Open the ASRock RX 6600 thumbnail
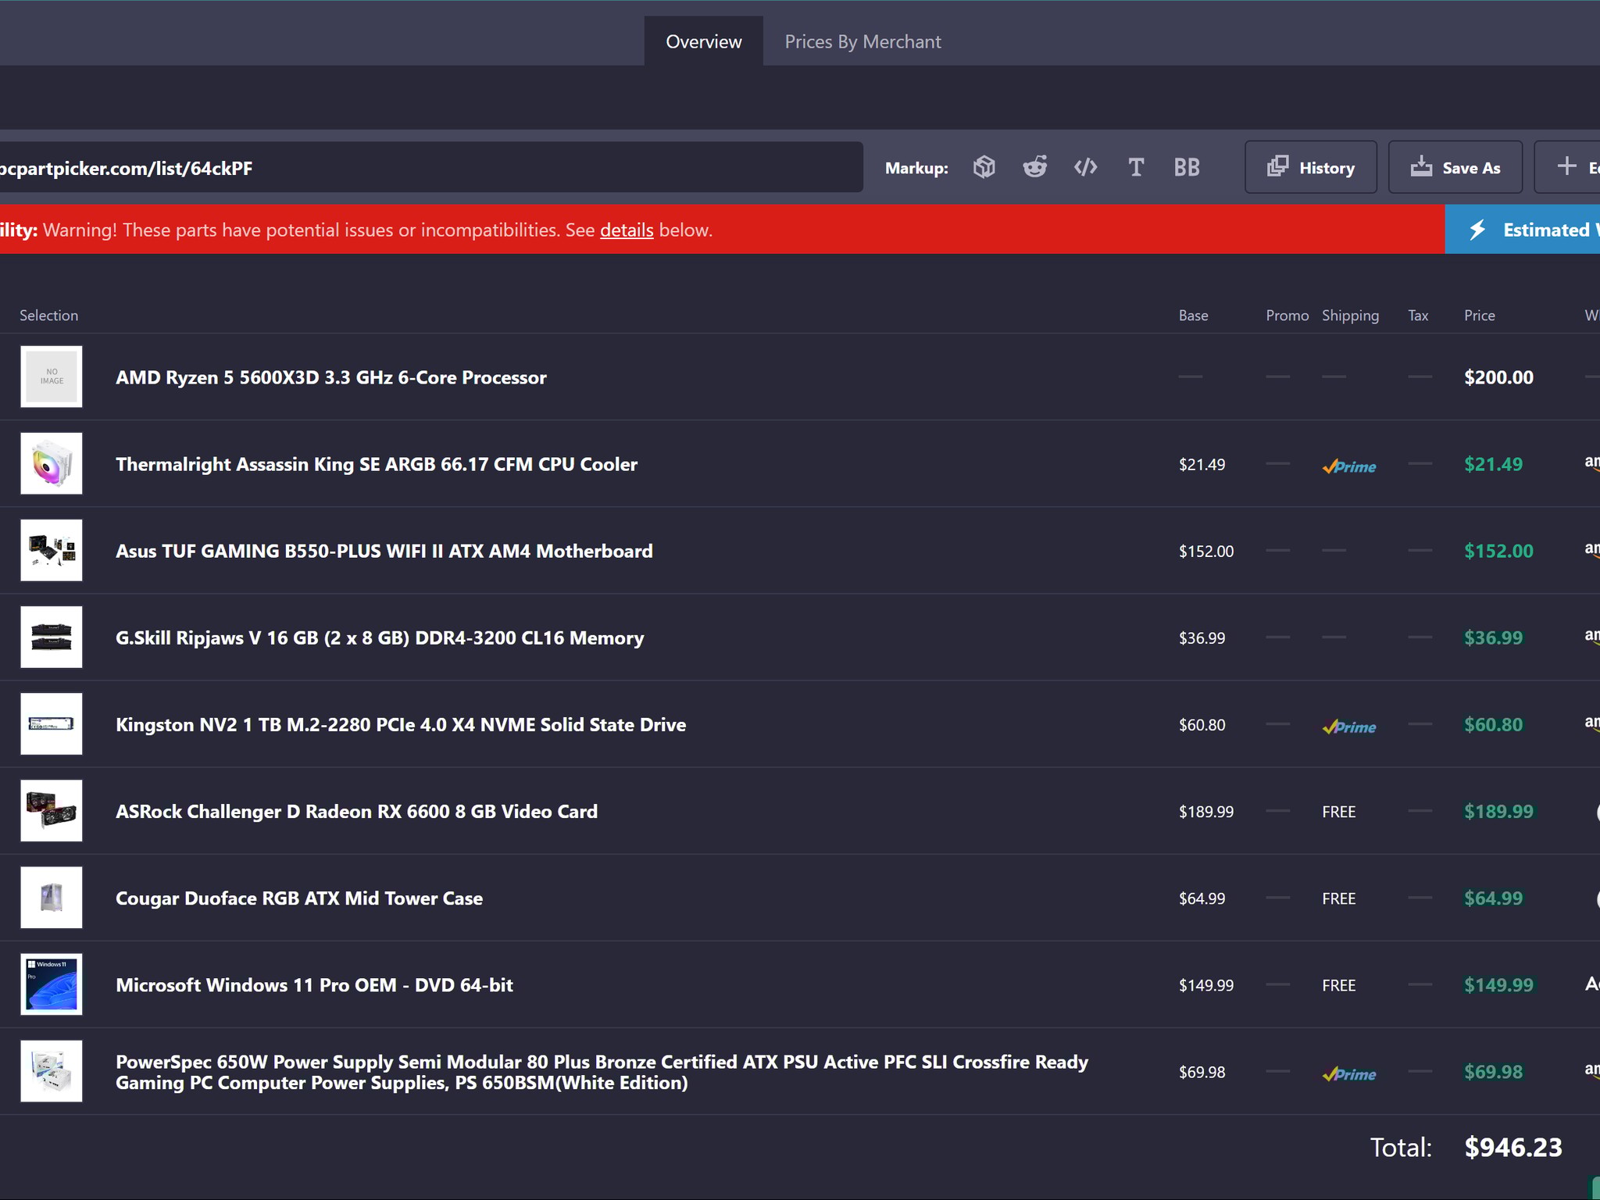1600x1200 pixels. pyautogui.click(x=52, y=811)
